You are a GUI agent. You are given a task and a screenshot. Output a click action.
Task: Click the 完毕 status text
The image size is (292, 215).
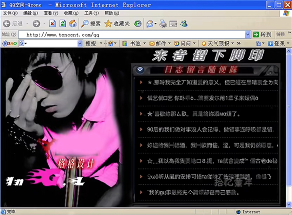[11, 212]
